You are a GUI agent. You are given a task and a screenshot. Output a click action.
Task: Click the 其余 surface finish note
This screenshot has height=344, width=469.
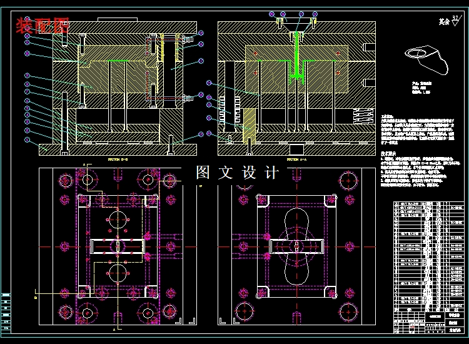tap(444, 21)
